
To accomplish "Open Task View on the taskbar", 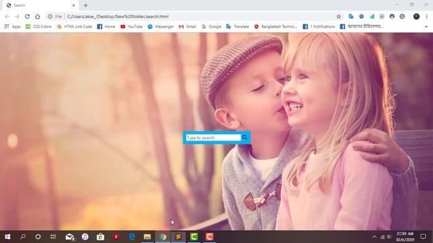I will coord(53,237).
